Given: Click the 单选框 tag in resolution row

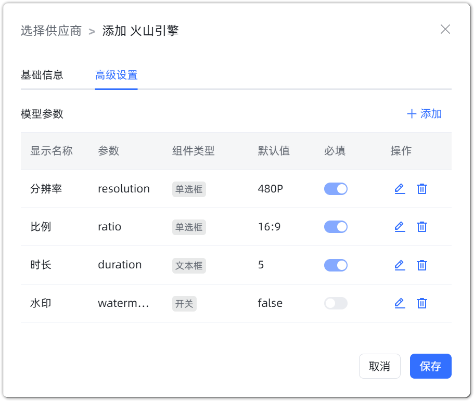Looking at the screenshot, I should pyautogui.click(x=189, y=189).
